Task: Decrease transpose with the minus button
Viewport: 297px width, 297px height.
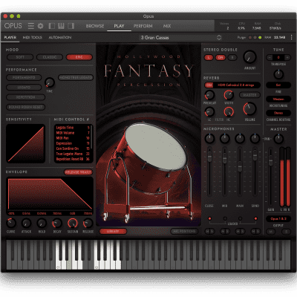Action: (270, 57)
